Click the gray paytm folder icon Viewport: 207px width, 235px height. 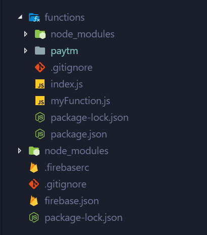coord(40,51)
